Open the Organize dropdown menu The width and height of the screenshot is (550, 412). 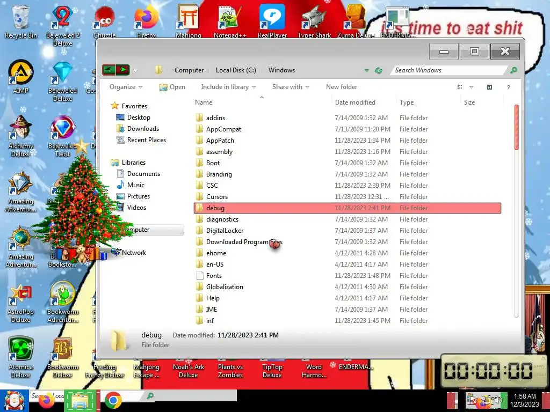click(x=126, y=87)
